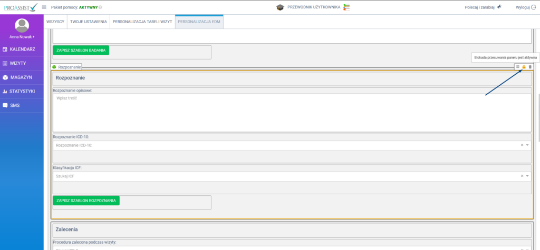Click the ProAssist logo
This screenshot has height=250, width=540.
(x=20, y=7)
